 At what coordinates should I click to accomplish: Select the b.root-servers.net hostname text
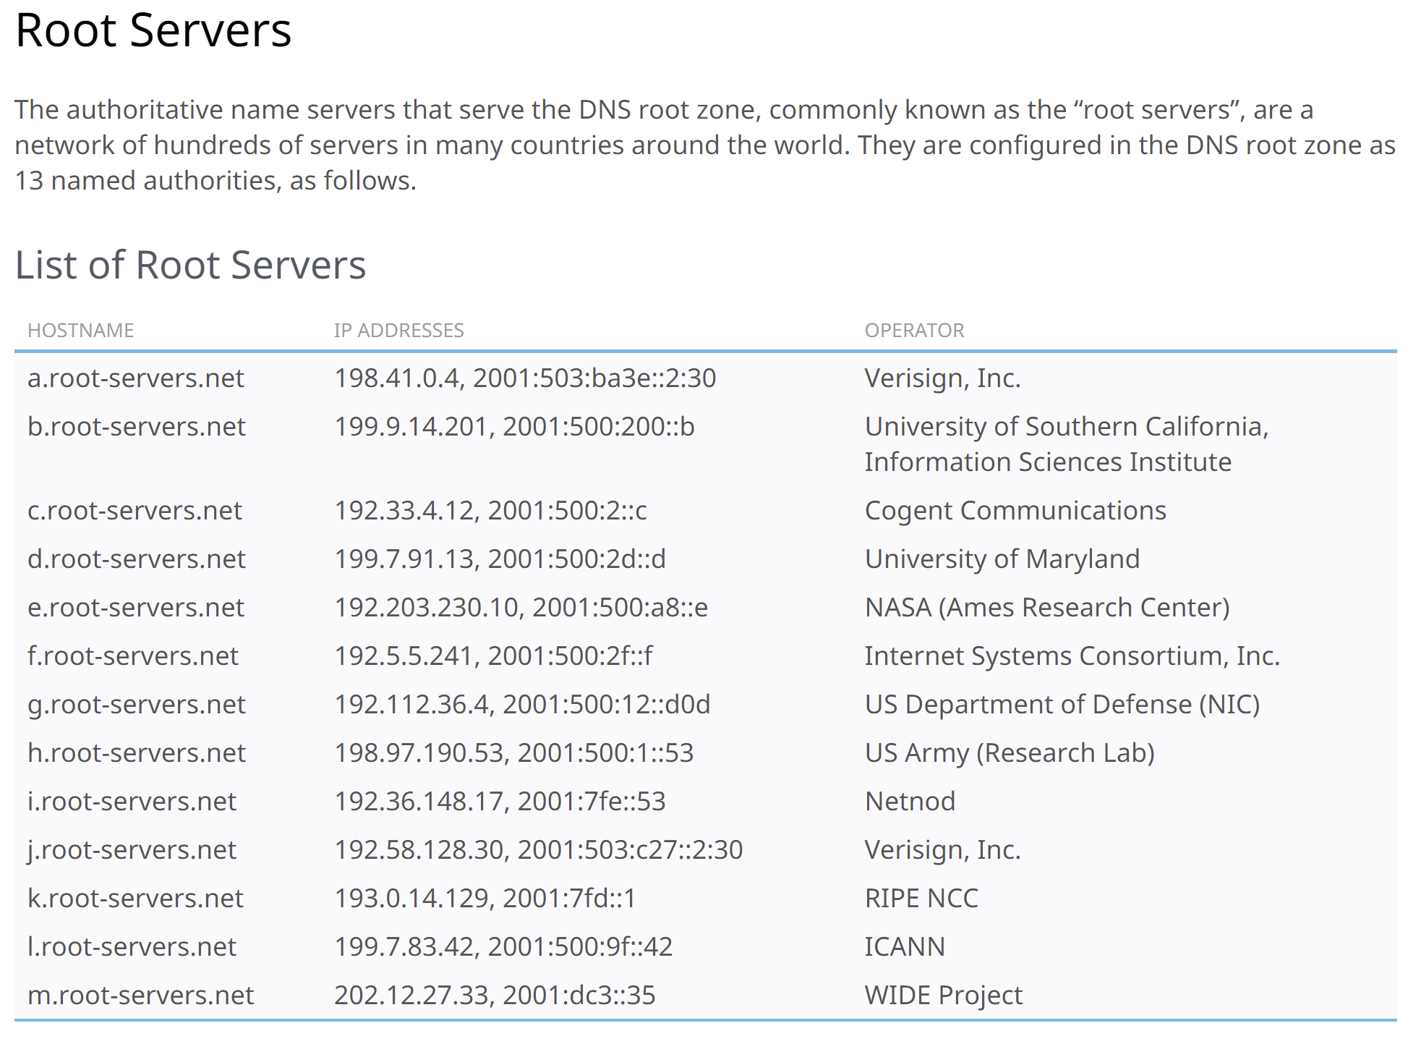[x=136, y=427]
